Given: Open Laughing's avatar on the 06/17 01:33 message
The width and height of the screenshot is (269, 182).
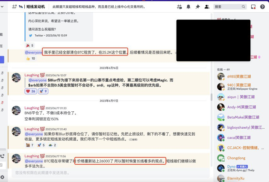Looking at the screenshot, I should click(x=16, y=110).
